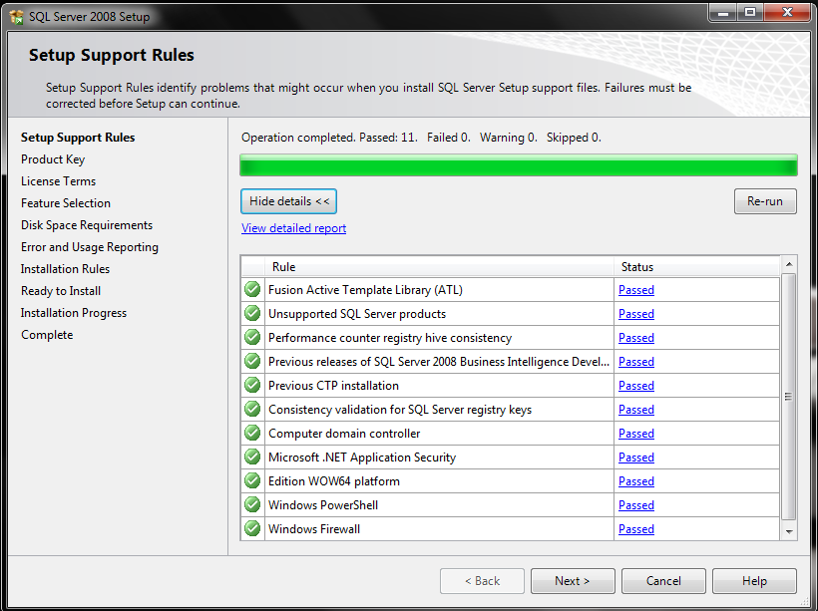Click the rules list scrollbar up arrow
Image resolution: width=818 pixels, height=611 pixels.
[789, 264]
